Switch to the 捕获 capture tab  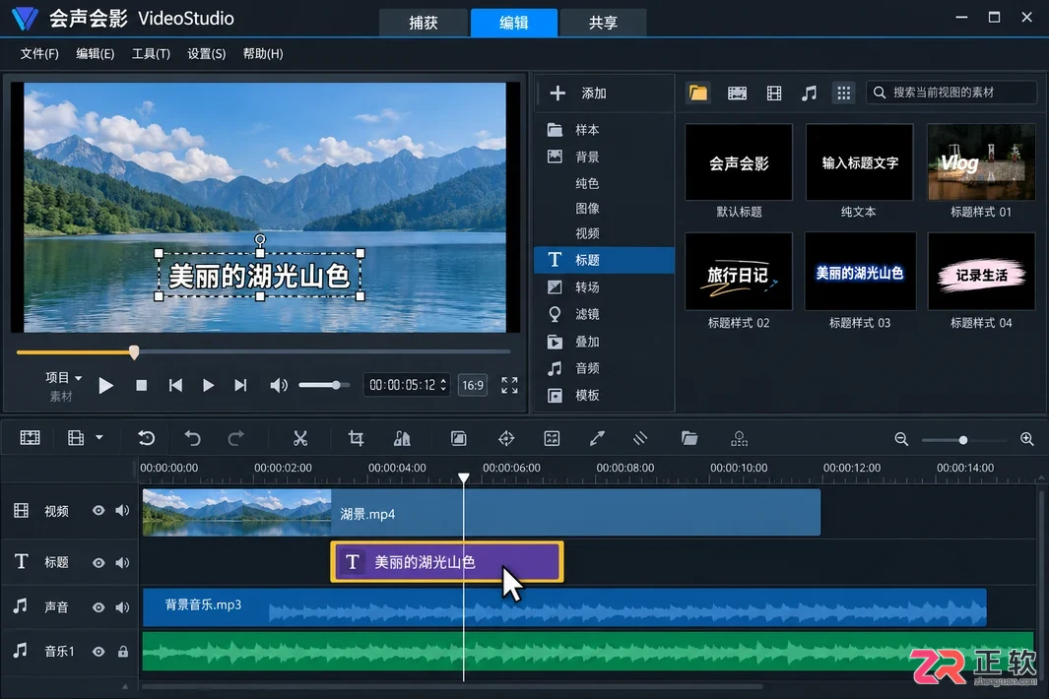423,23
